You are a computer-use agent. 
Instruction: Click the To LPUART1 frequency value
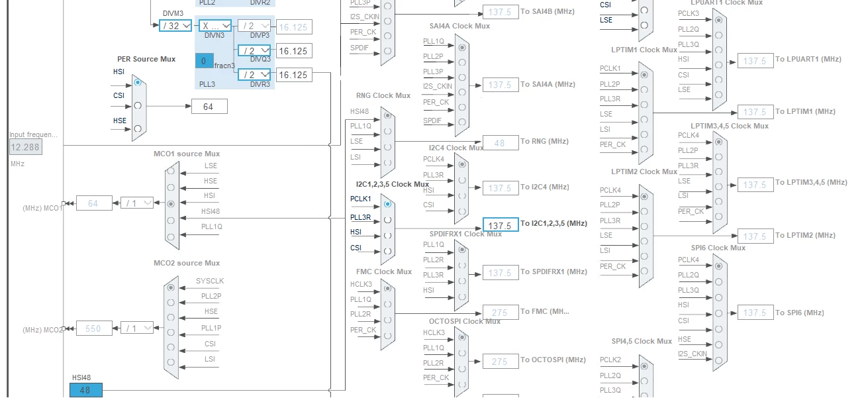pos(755,60)
